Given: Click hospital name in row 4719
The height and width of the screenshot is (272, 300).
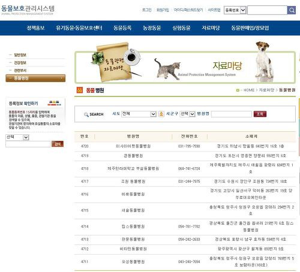Looking at the screenshot, I should pos(133,156).
